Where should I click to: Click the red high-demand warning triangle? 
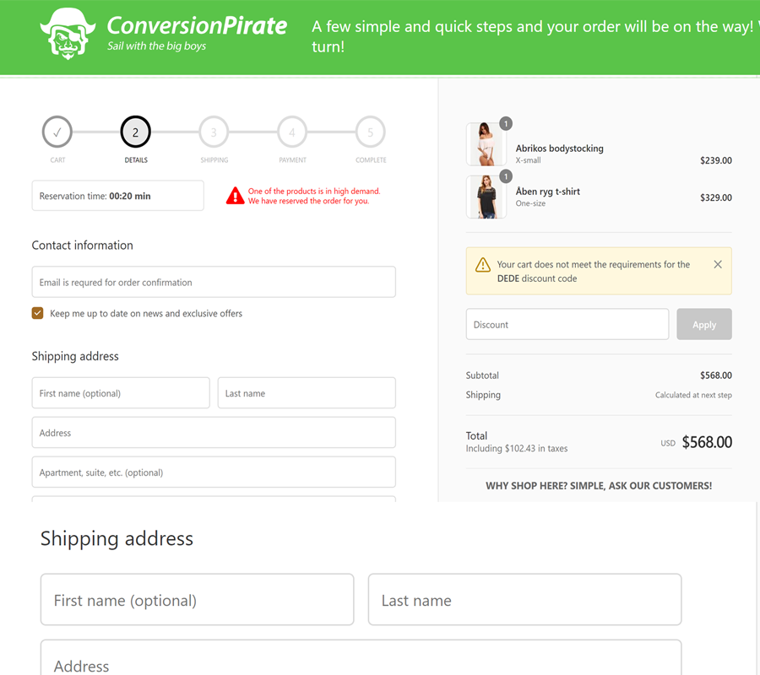[x=235, y=196]
